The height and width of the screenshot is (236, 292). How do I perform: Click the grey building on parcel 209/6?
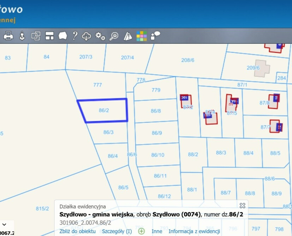[262, 68]
